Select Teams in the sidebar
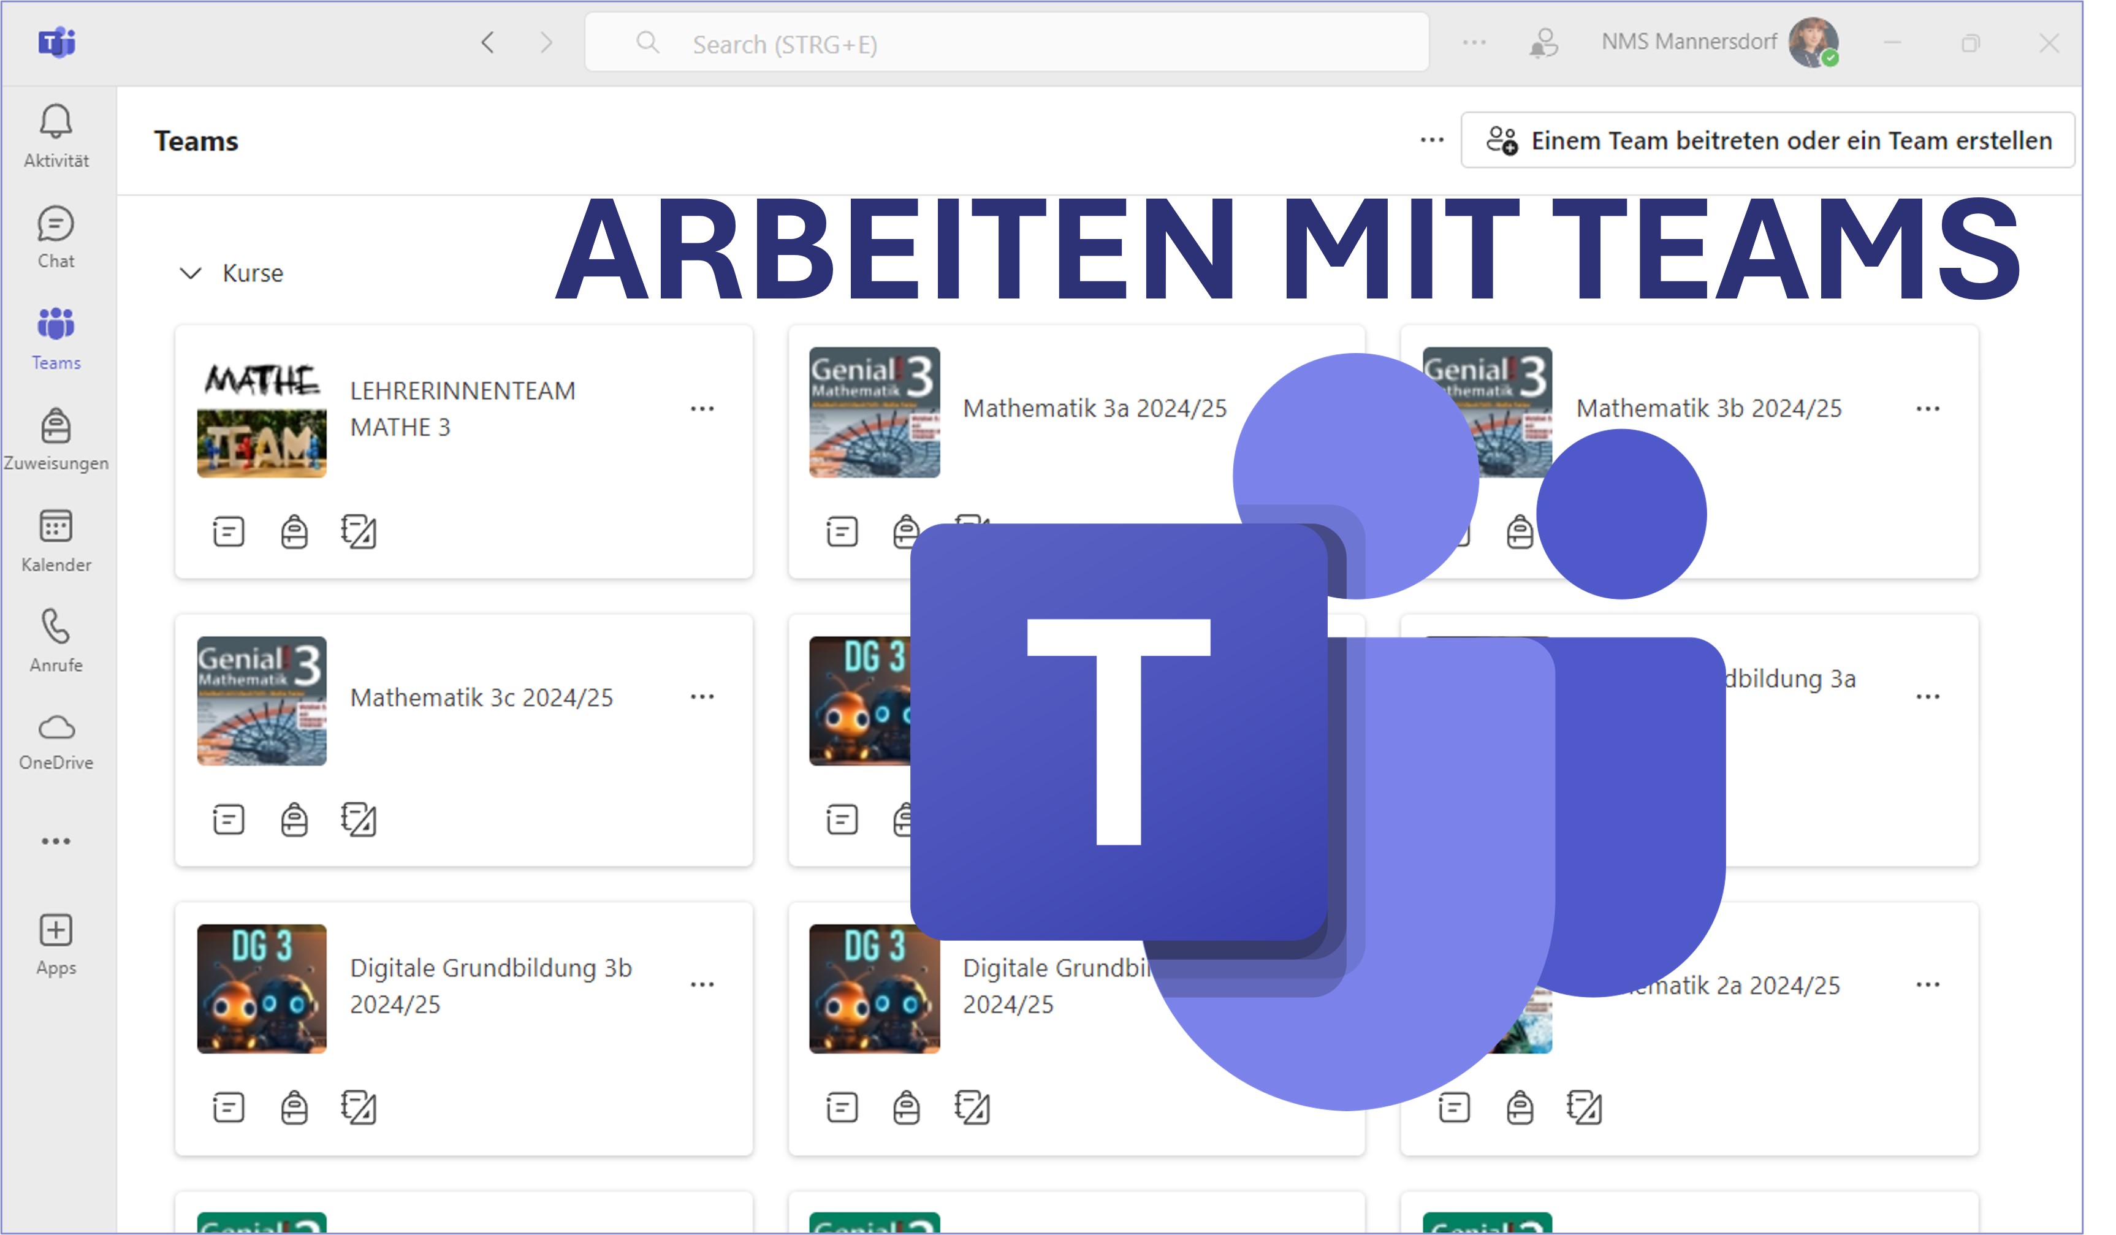 [x=56, y=338]
